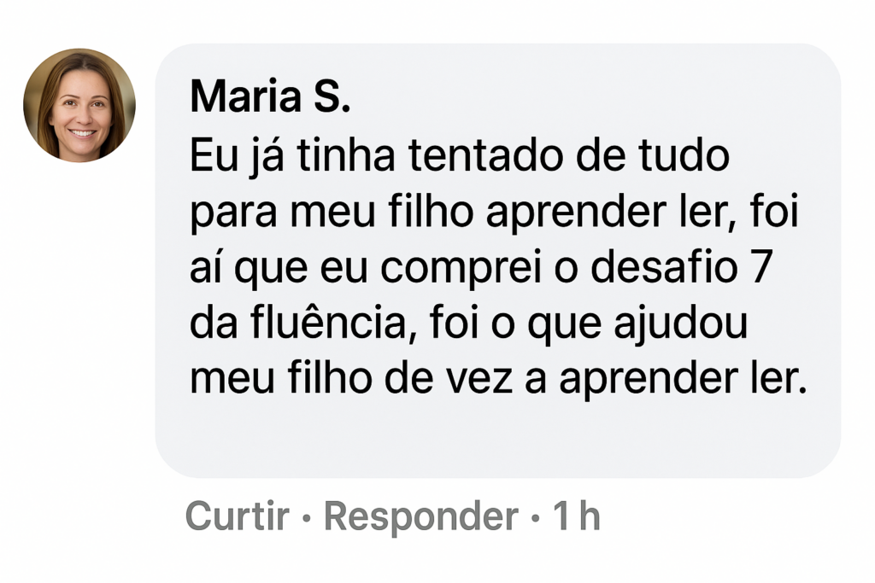Open Maria S. profile name link
Viewport: 875px width, 583px height.
point(270,96)
